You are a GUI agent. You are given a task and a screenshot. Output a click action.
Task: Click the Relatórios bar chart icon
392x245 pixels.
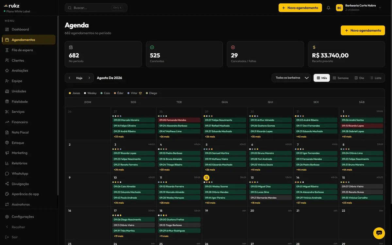tap(7, 163)
